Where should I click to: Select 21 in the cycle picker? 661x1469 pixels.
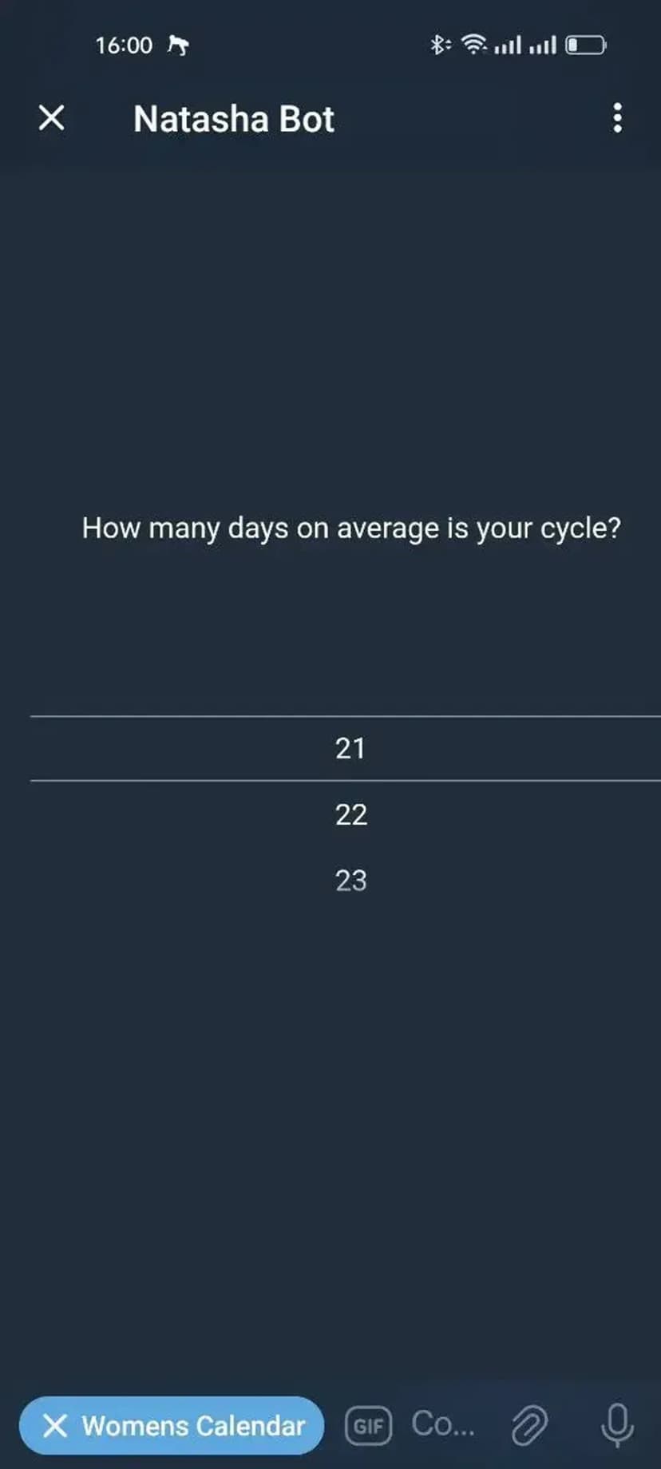(350, 749)
